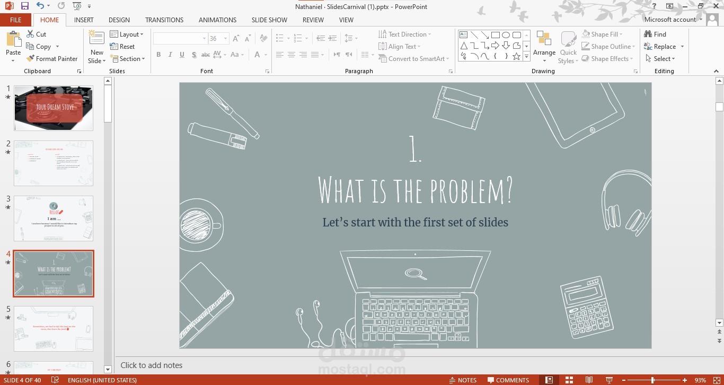The height and width of the screenshot is (385, 724).
Task: Switch to Reading View
Action: click(589, 380)
